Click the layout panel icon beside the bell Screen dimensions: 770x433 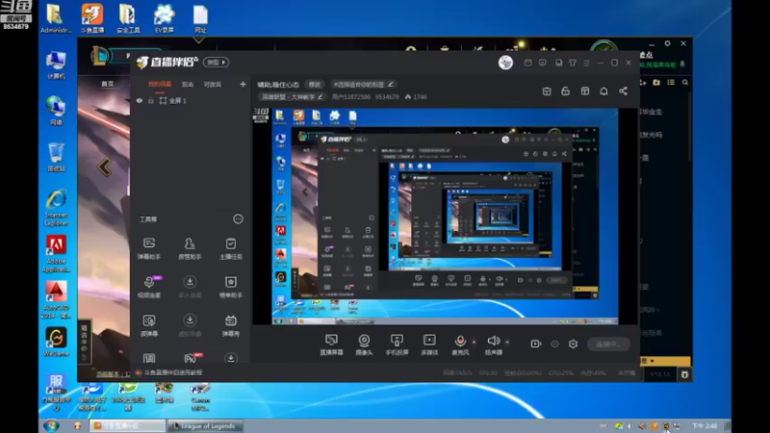click(585, 91)
